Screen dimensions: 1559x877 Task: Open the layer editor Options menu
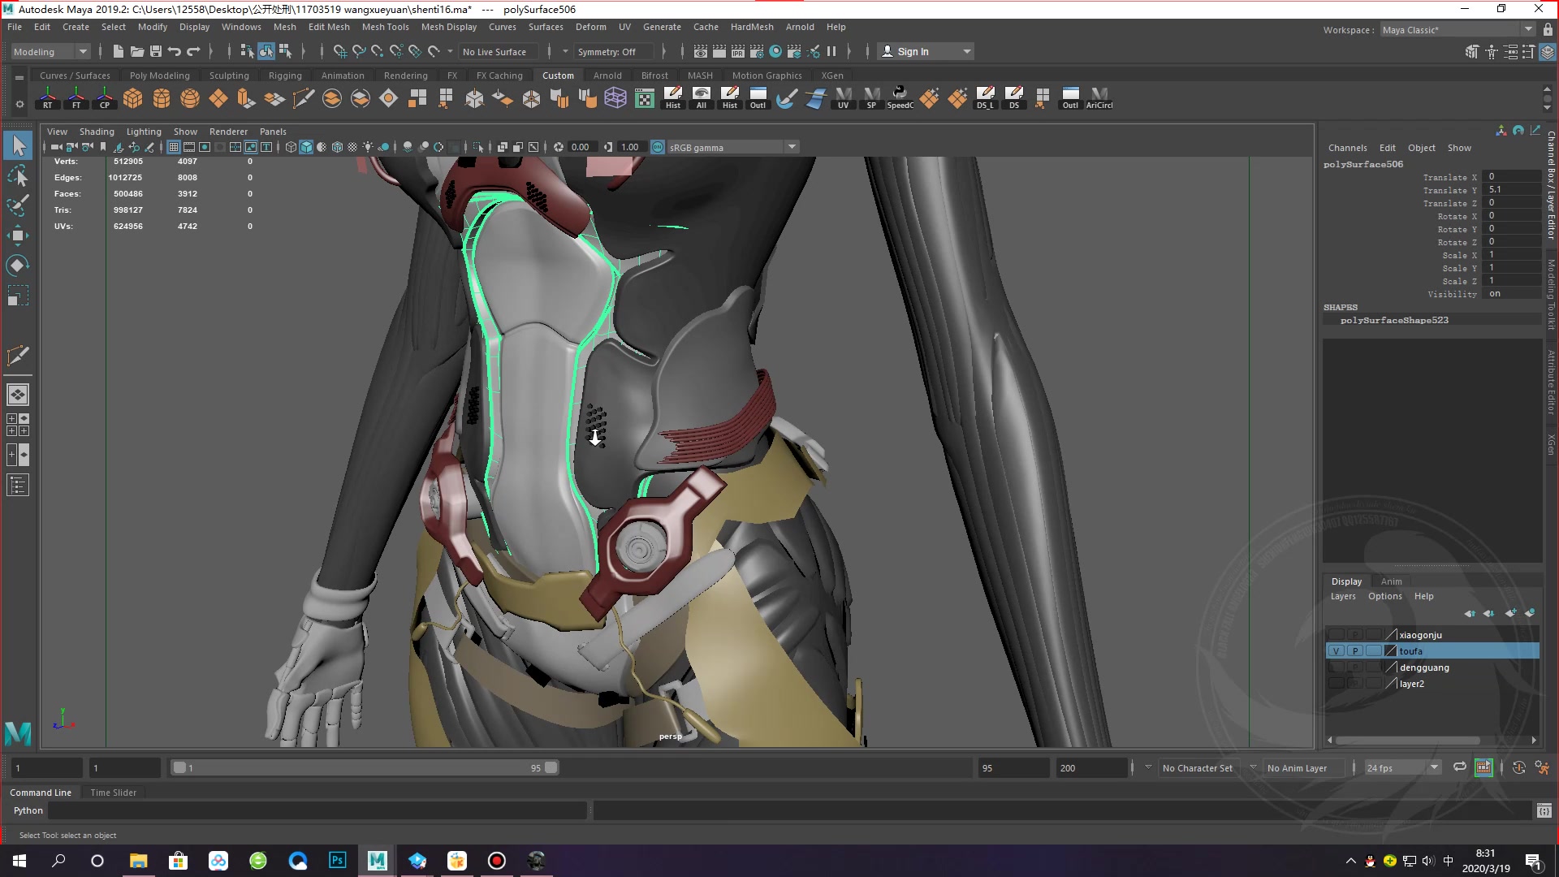tap(1384, 596)
